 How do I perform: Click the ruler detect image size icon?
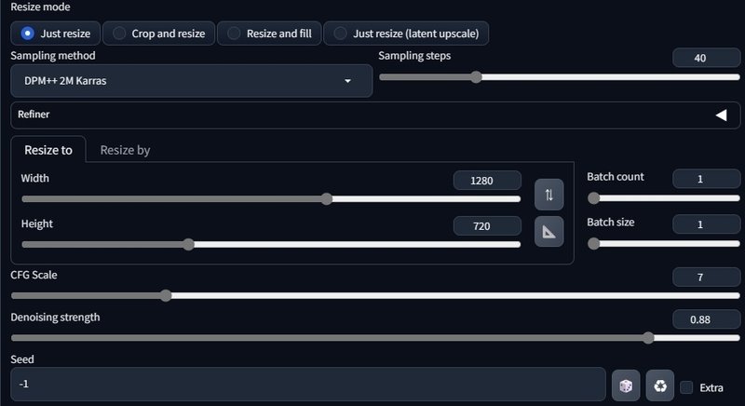tap(549, 232)
